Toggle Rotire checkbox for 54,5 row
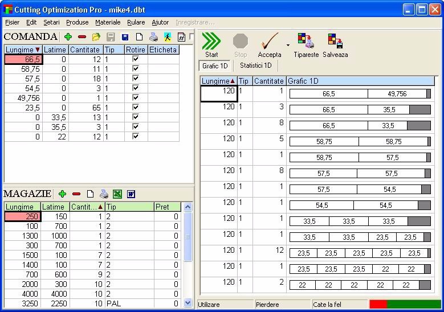 coord(136,88)
